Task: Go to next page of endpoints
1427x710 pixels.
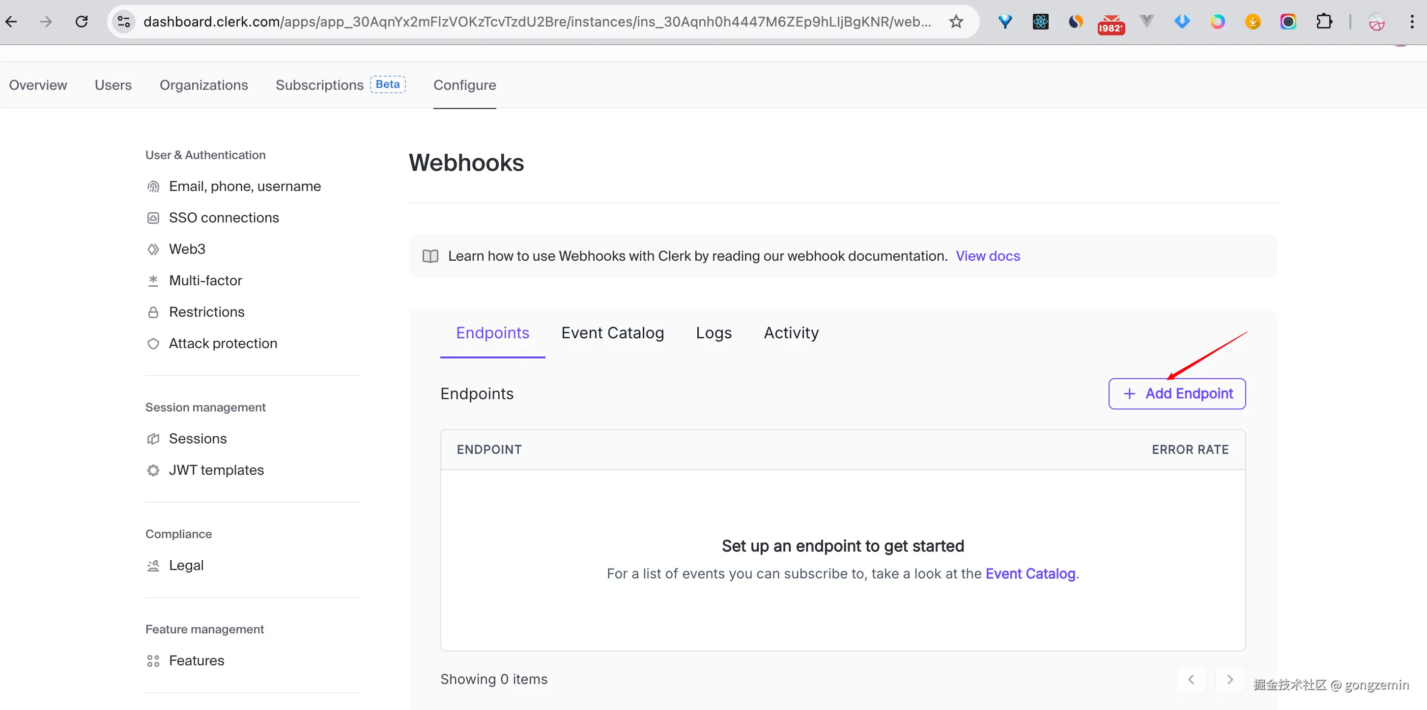Action: (x=1230, y=679)
